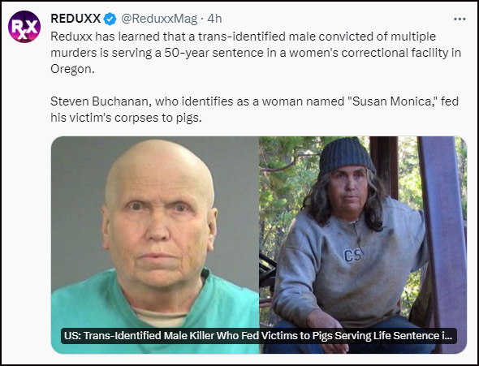The height and width of the screenshot is (366, 479).
Task: Open the left mugshot photo
Action: pyautogui.click(x=155, y=245)
